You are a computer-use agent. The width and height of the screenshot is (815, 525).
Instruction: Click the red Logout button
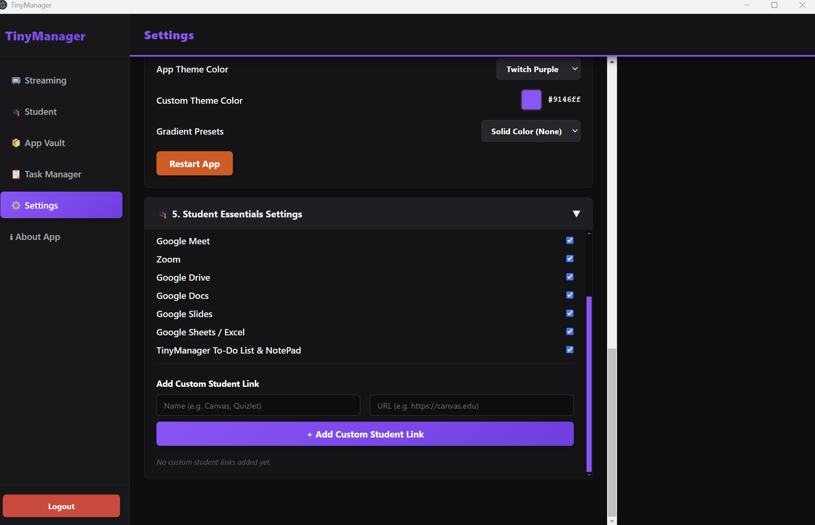click(x=61, y=506)
